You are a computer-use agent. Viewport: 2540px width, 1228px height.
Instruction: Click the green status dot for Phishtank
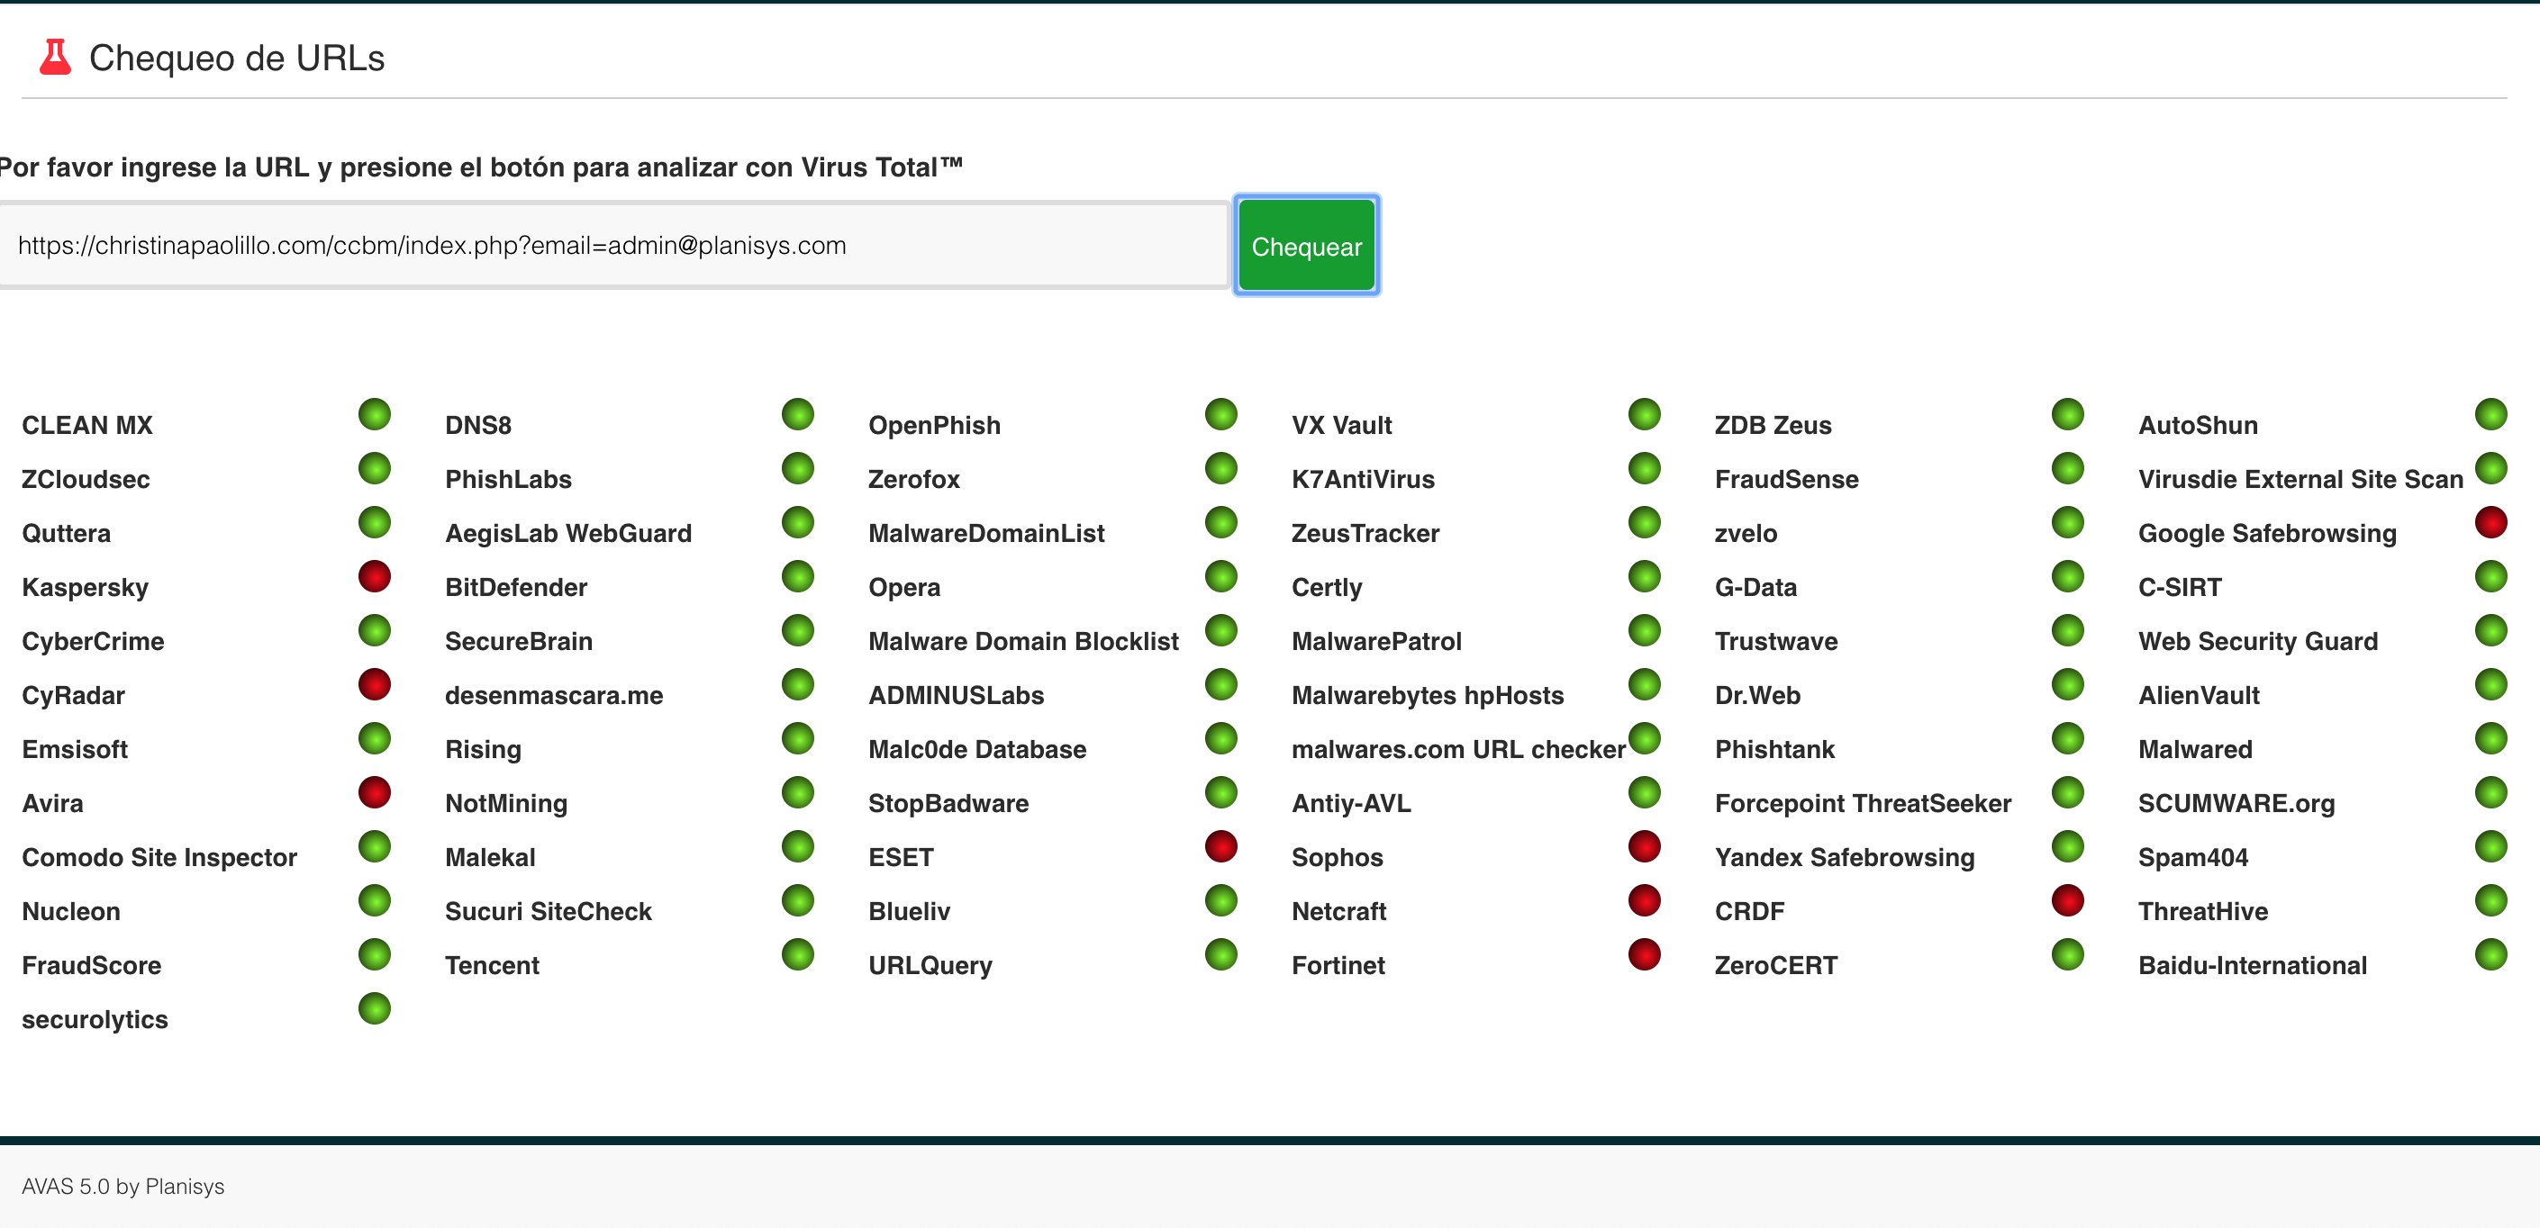2068,738
